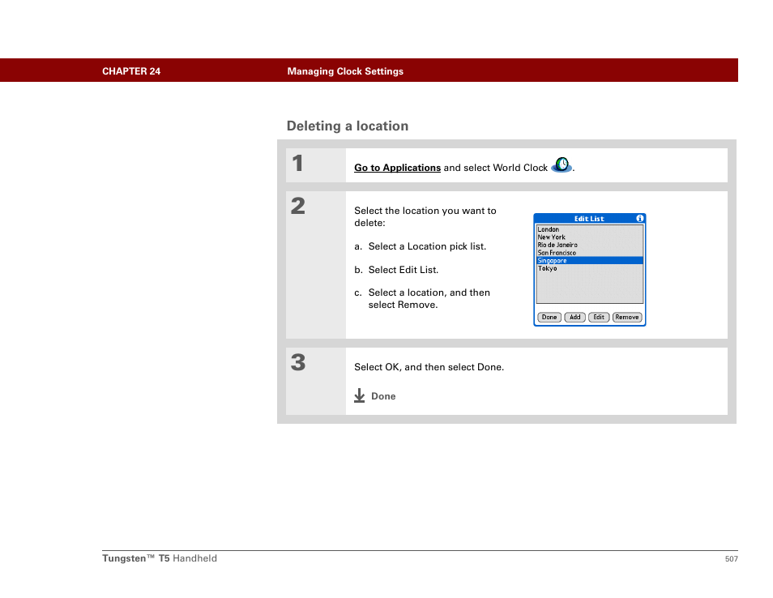The height and width of the screenshot is (598, 773).
Task: Select Rio de Janeiro in the list
Action: [x=590, y=245]
